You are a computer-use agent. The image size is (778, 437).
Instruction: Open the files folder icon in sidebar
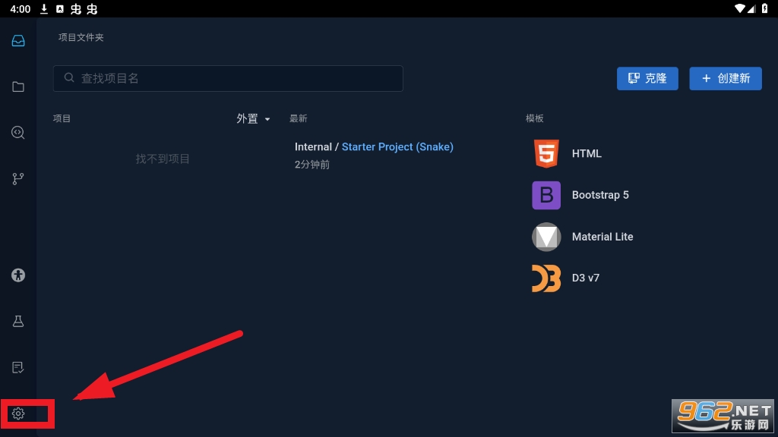tap(18, 86)
